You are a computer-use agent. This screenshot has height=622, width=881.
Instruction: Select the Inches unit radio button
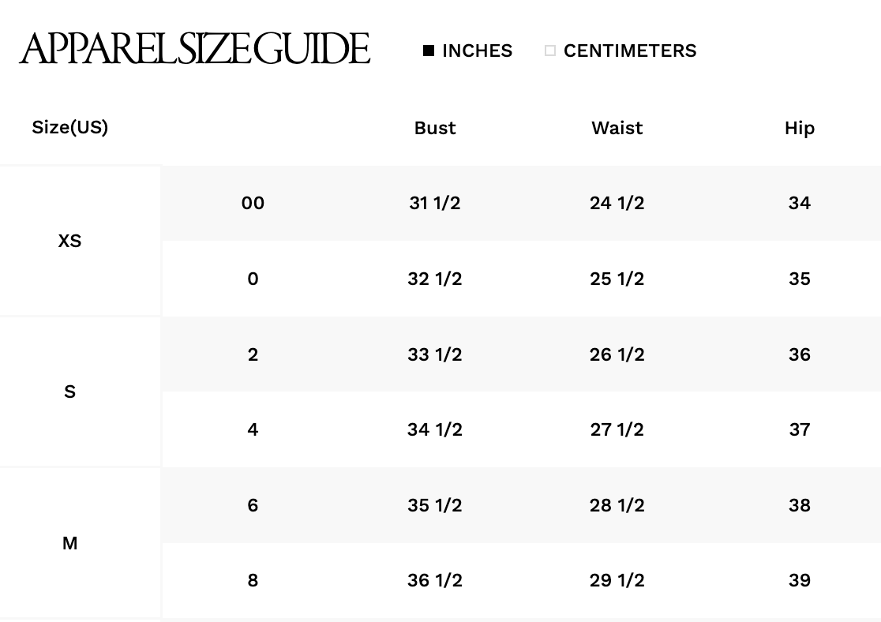(x=429, y=51)
